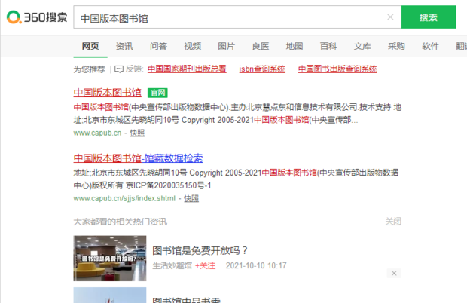
Task: View 快照 for www.capub.cn result
Action: [x=137, y=133]
